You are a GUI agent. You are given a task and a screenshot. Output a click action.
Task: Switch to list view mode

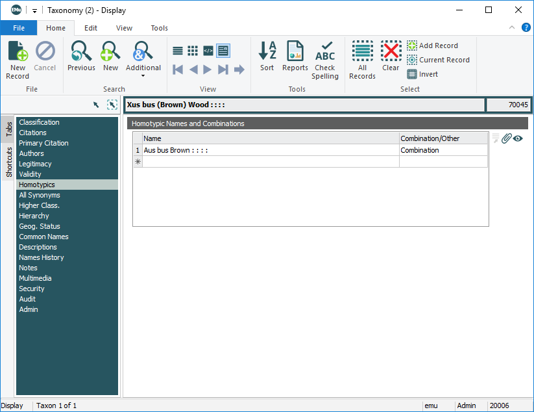pos(177,51)
